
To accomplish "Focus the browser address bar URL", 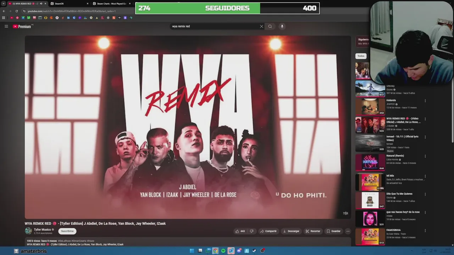I will click(x=72, y=11).
